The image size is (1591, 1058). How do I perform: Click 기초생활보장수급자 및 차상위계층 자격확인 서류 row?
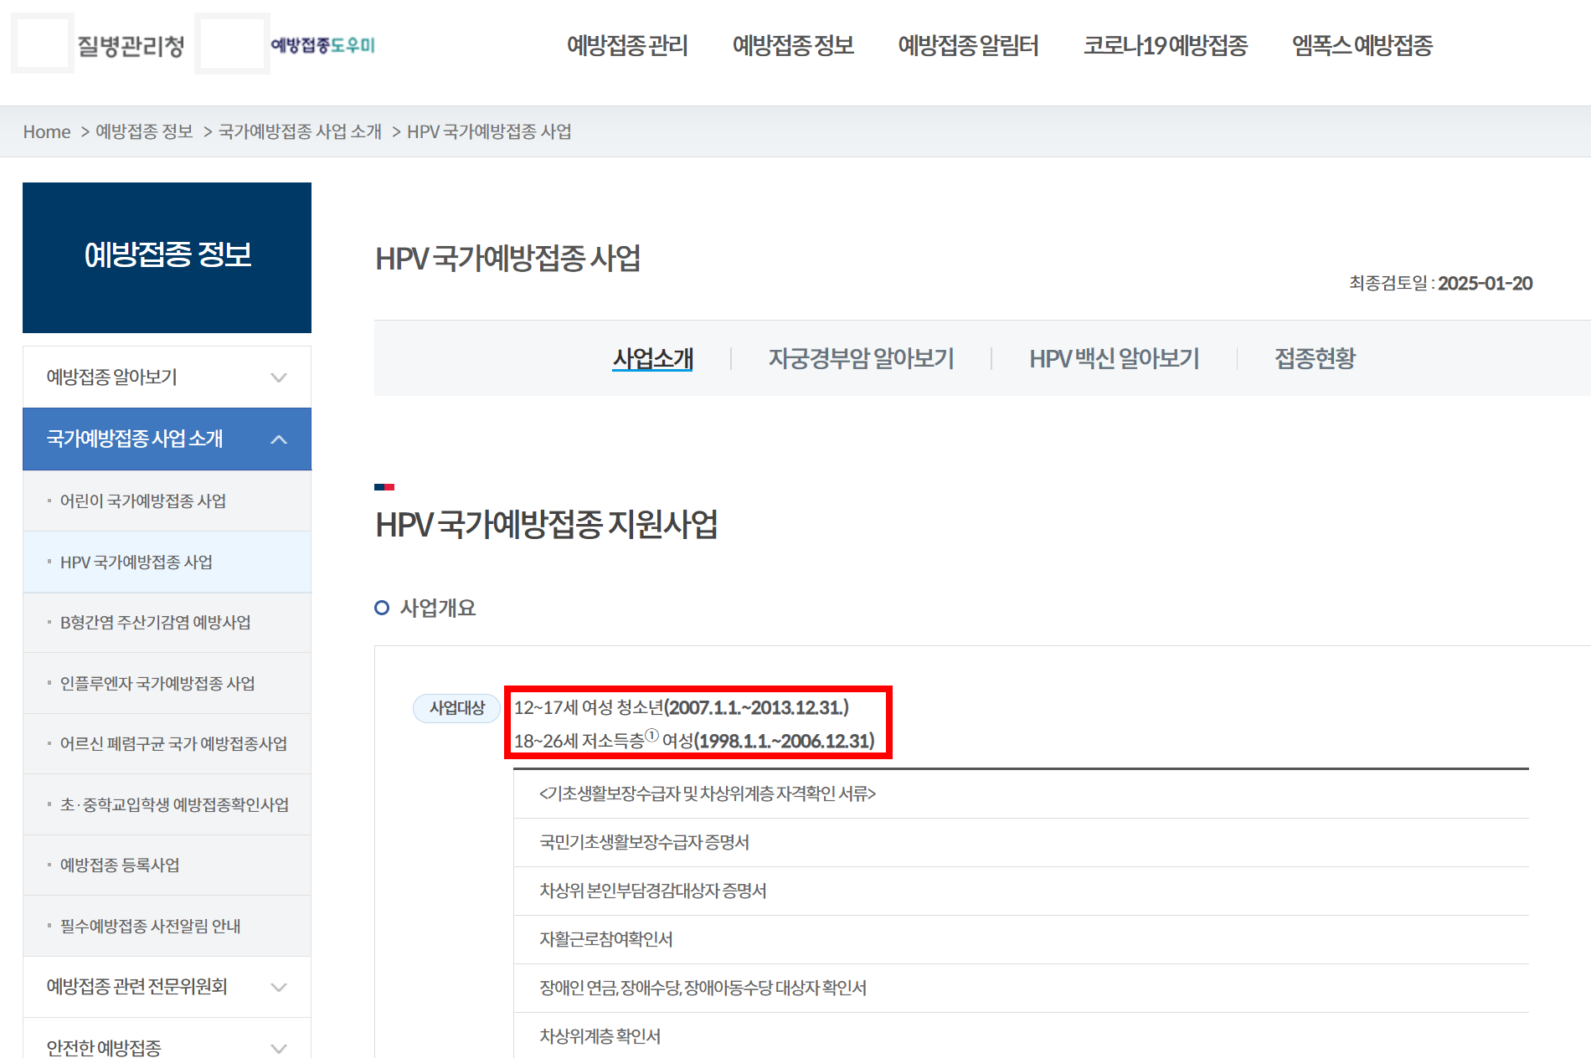point(1021,793)
